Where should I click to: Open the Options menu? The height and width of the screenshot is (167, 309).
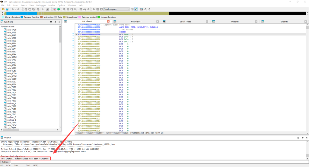(61, 5)
